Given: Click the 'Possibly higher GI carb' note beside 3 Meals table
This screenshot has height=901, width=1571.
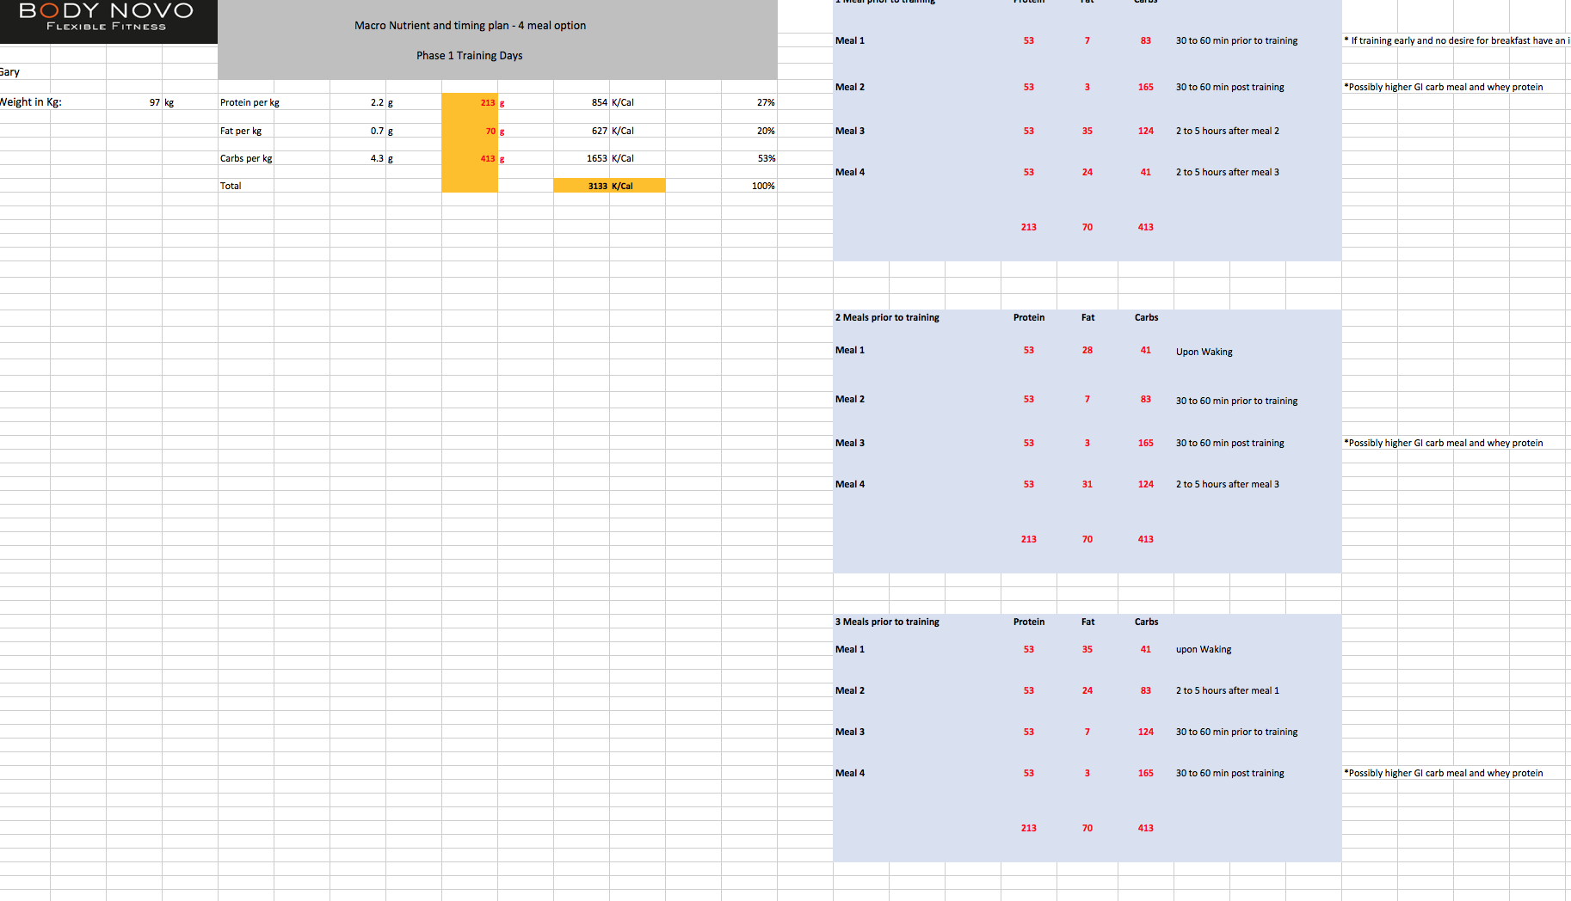Looking at the screenshot, I should click(1444, 773).
